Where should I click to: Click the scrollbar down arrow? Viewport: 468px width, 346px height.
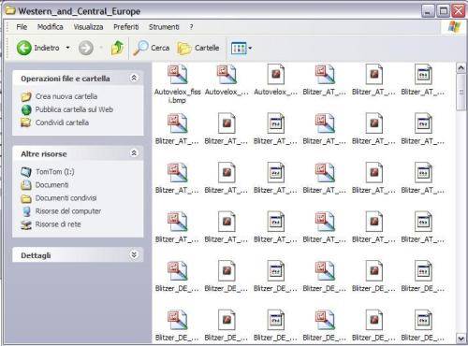461,339
